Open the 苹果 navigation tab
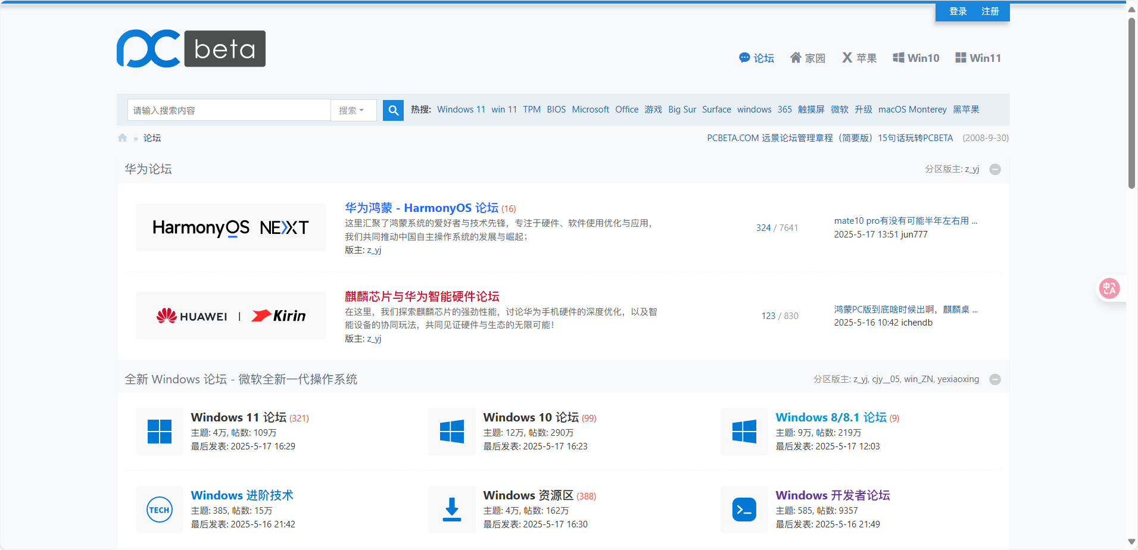This screenshot has width=1138, height=550. tap(859, 58)
